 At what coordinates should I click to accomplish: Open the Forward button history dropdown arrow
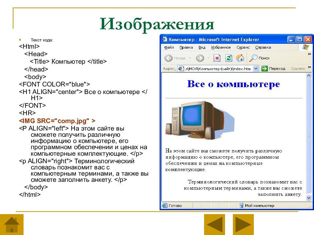click(208, 58)
